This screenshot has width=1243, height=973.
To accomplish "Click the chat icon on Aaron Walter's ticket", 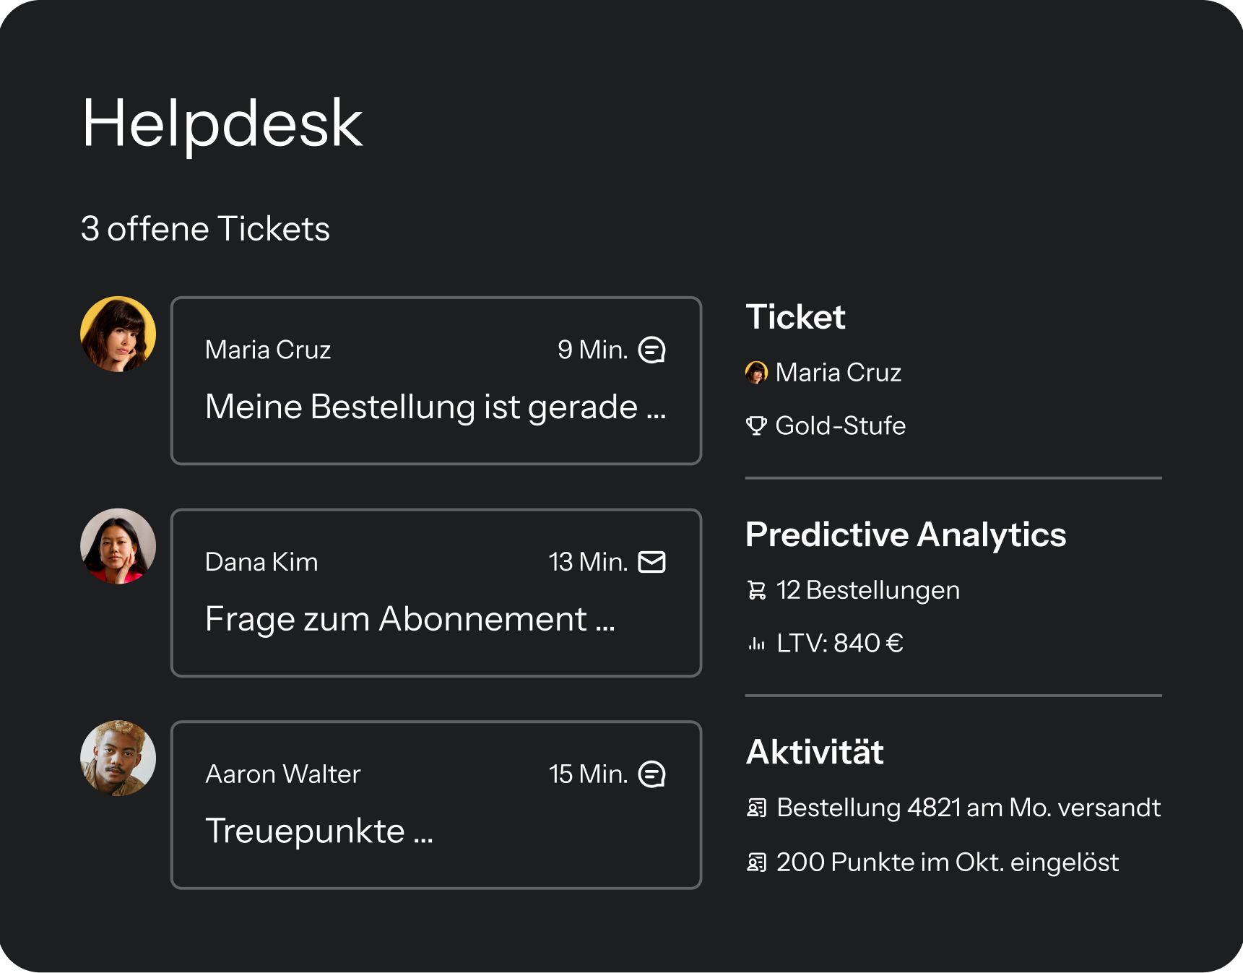I will click(x=651, y=774).
